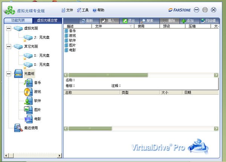Open the 游戏 disc icon in tree
This screenshot has width=226, height=162.
[x=28, y=92]
